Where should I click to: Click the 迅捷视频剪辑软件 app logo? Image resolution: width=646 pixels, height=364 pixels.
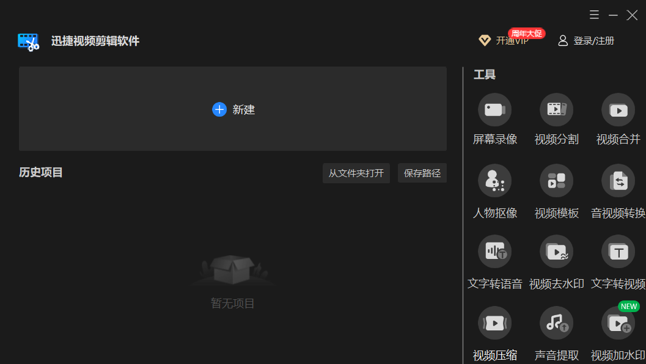coord(28,42)
